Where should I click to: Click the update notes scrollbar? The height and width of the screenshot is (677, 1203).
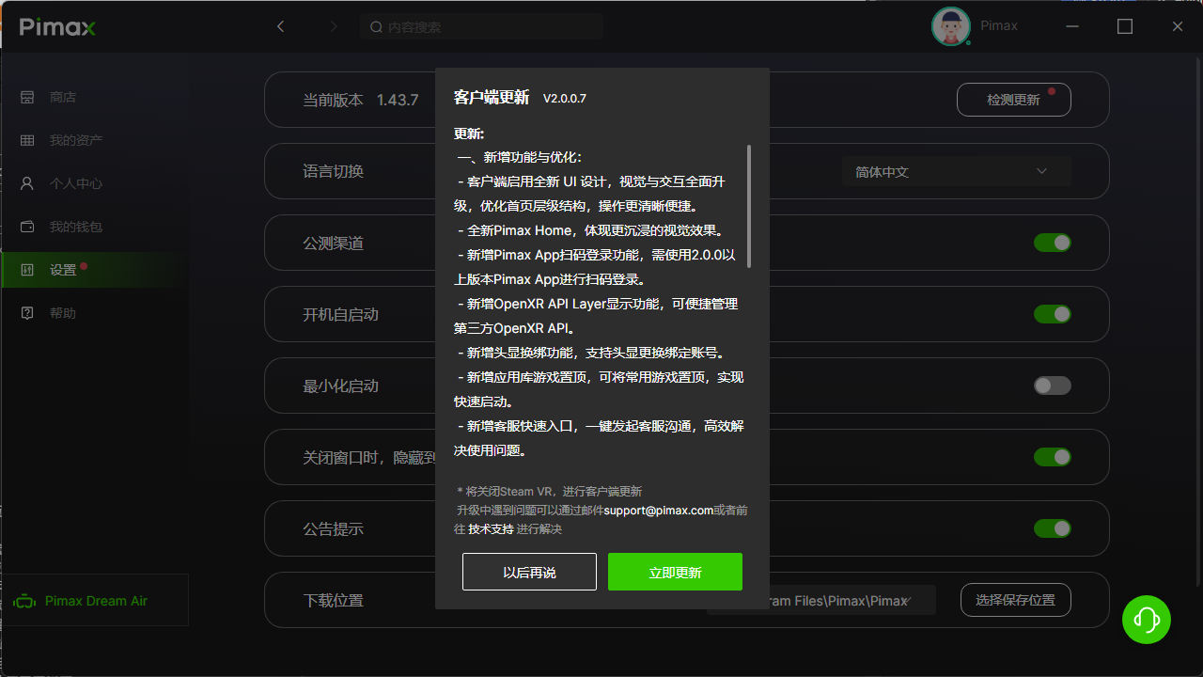point(749,207)
